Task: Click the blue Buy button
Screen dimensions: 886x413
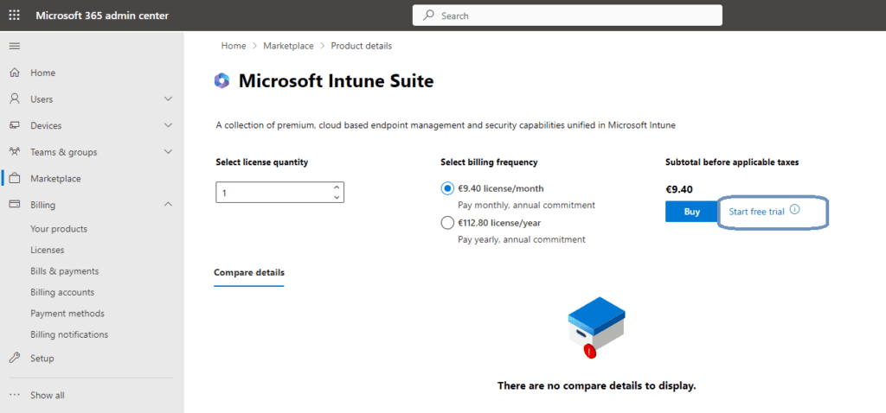Action: point(691,212)
